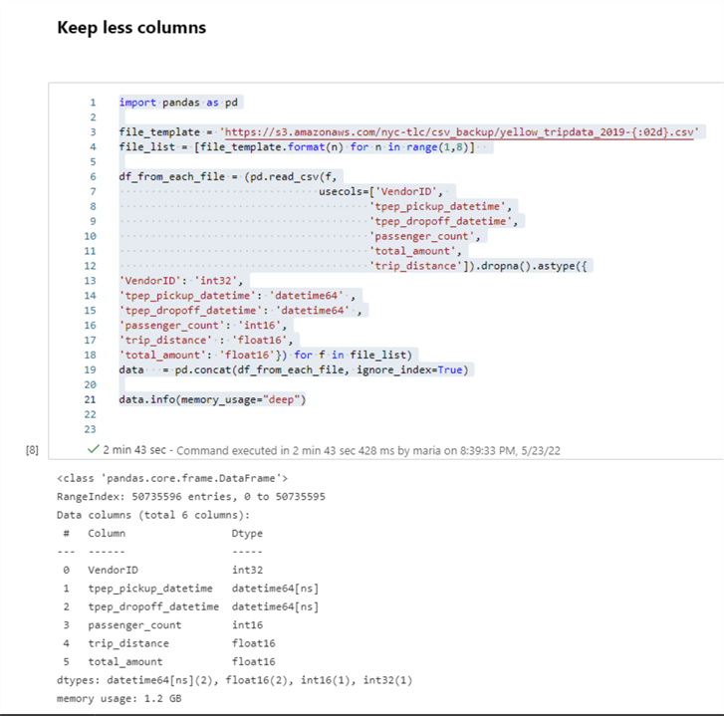Screen dimensions: 724x716
Task: Click 'RangeIndex: 50735596 entries' output line
Action: point(190,497)
